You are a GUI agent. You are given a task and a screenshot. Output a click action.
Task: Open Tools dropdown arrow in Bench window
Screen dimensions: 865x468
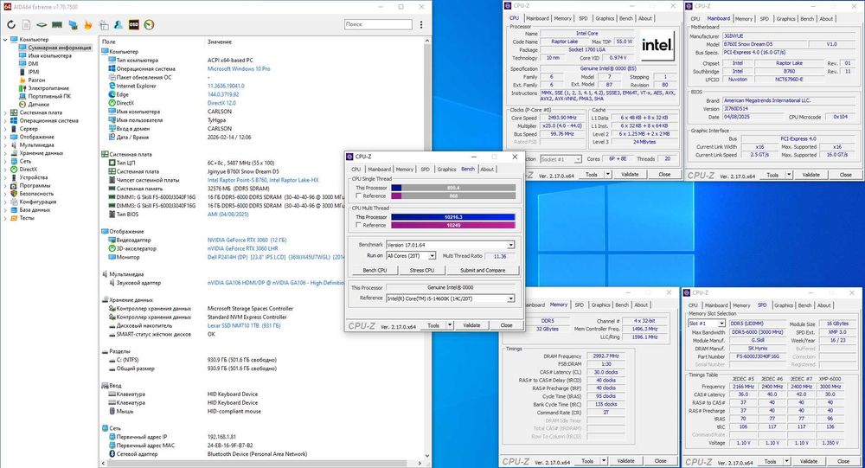450,325
